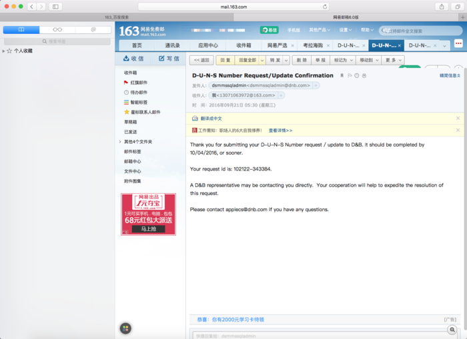Click the print icon beside subject

coord(364,75)
